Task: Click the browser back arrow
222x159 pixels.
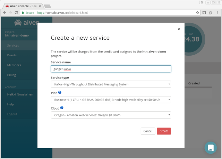Action: (5, 13)
